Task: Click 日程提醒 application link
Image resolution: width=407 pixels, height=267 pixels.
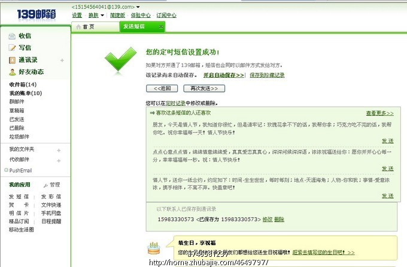Action: click(x=51, y=222)
